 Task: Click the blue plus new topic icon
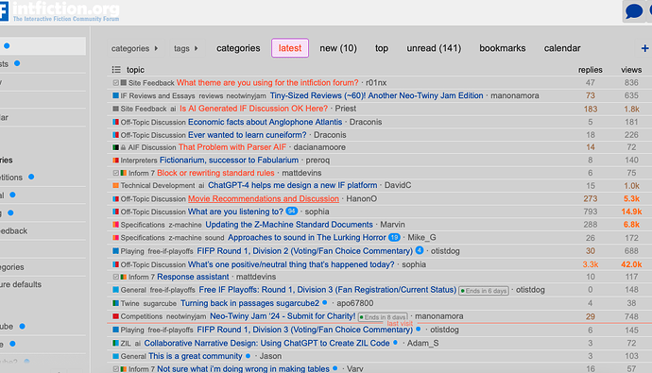click(645, 48)
